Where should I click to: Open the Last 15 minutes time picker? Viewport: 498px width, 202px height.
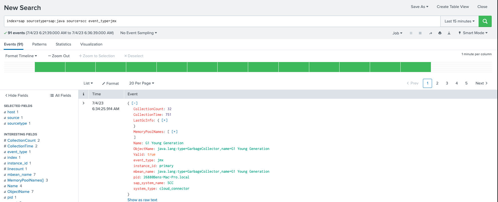point(459,21)
